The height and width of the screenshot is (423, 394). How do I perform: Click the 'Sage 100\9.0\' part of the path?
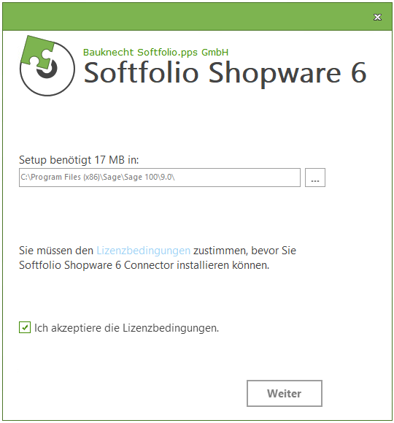[x=150, y=178]
